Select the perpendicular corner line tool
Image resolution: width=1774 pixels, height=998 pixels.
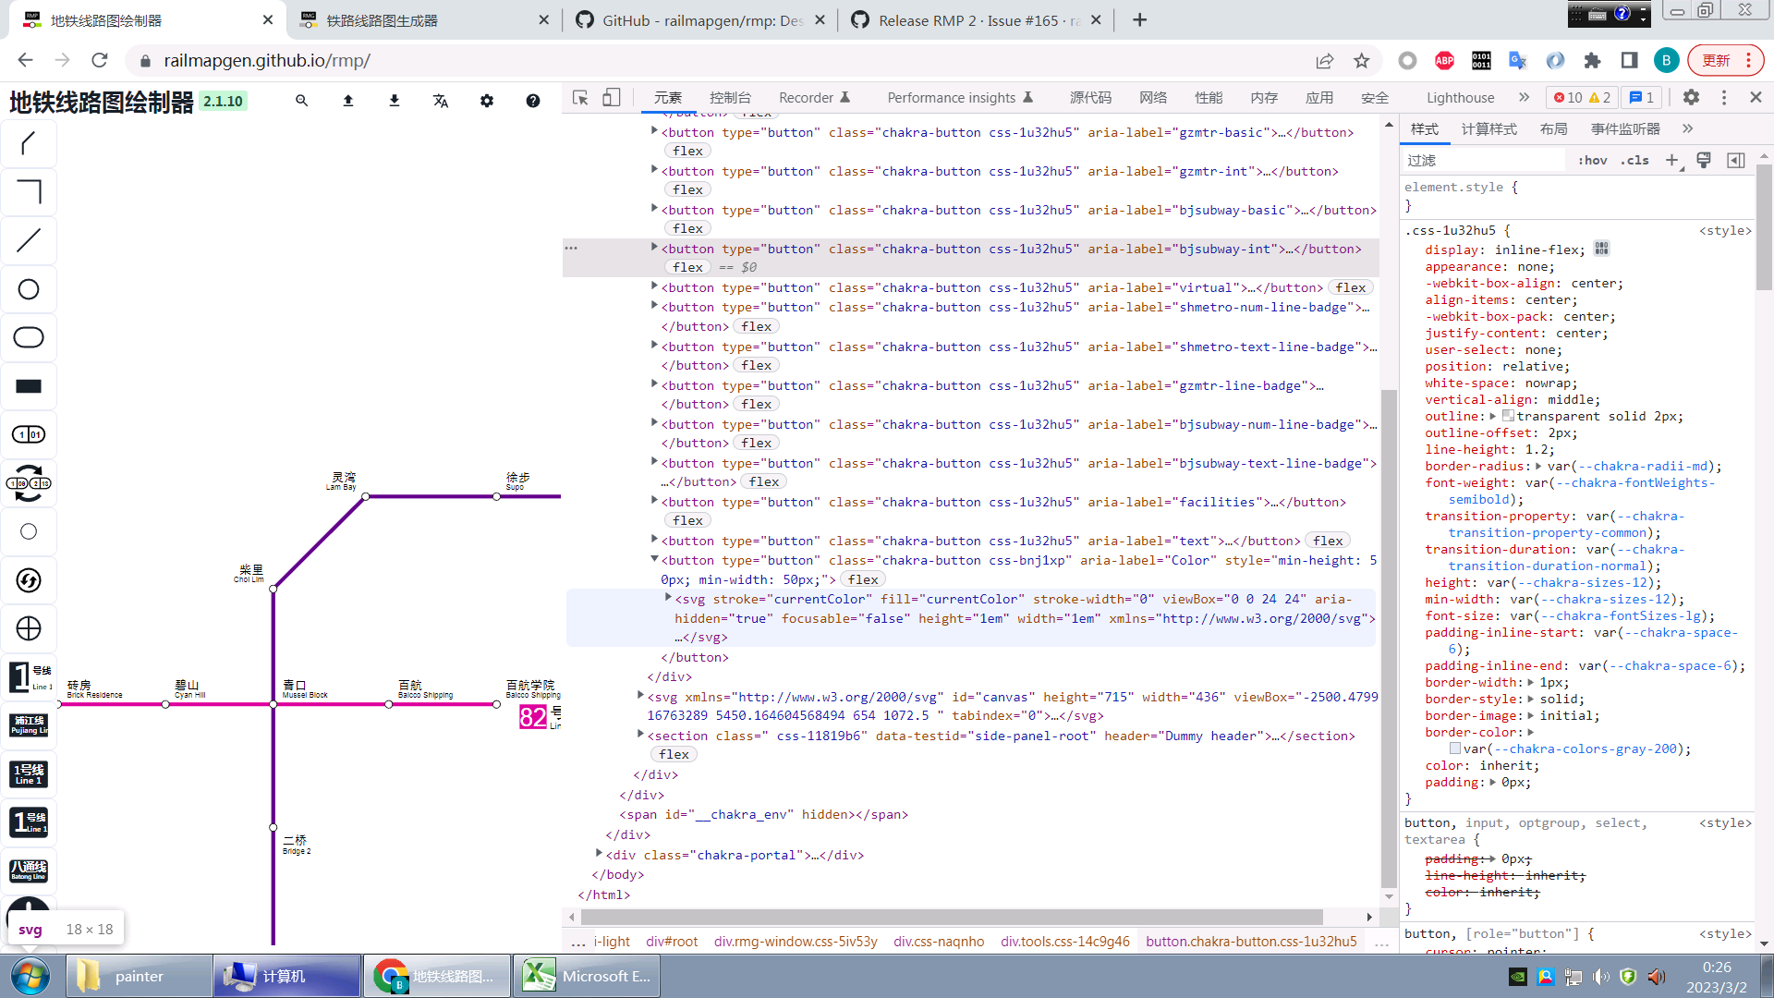[29, 192]
